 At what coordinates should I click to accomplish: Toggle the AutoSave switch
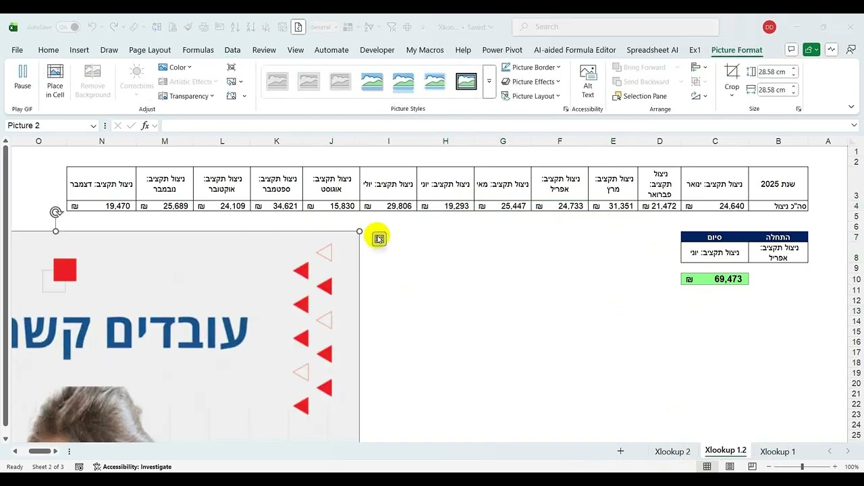tap(68, 27)
